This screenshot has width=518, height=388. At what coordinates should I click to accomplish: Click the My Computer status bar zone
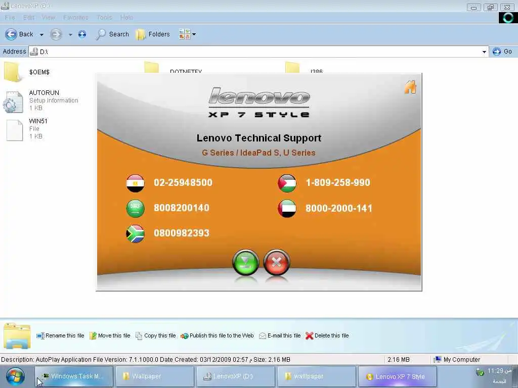(x=457, y=360)
